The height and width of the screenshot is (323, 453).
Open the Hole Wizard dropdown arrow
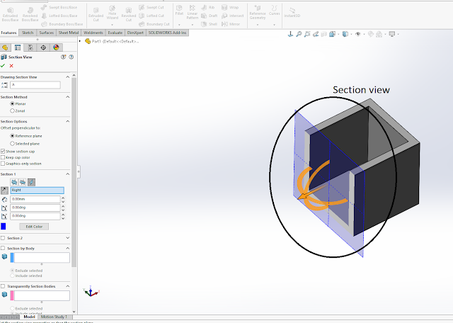(113, 25)
